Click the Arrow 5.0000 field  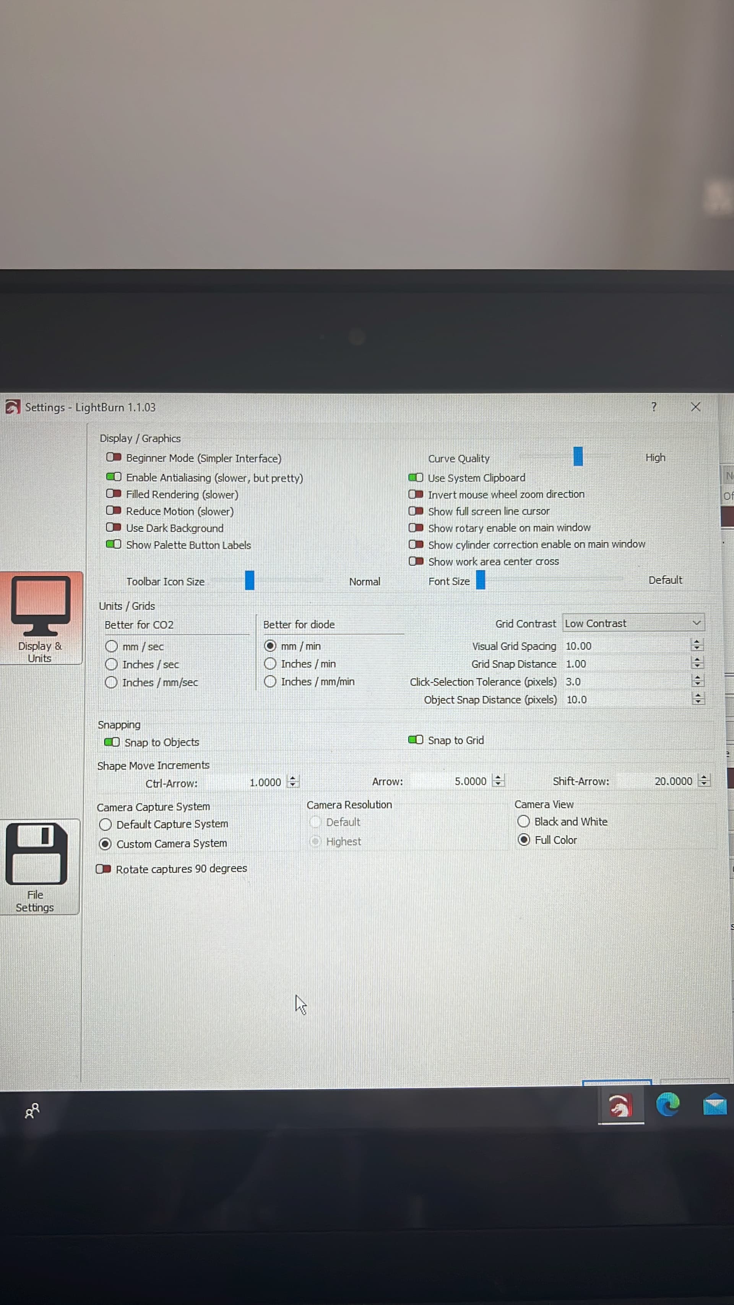[x=449, y=781]
